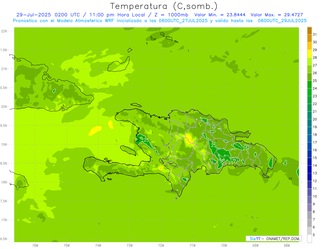
Task: Click the '76W' longitude label
Action: [x=35, y=246]
